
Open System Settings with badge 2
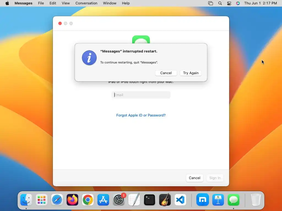(119, 200)
